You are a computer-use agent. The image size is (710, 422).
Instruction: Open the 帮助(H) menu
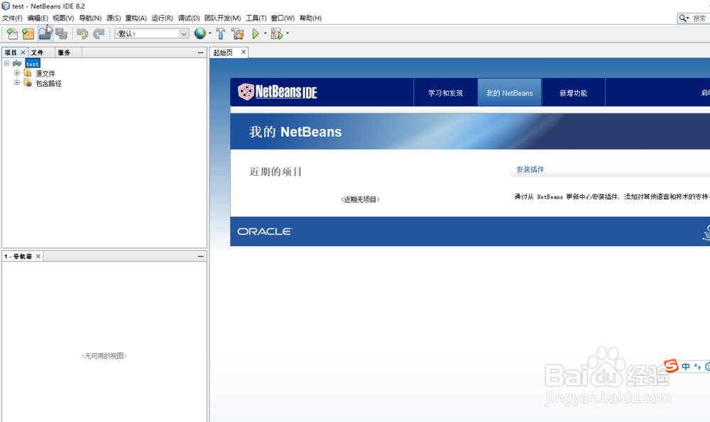pyautogui.click(x=310, y=18)
